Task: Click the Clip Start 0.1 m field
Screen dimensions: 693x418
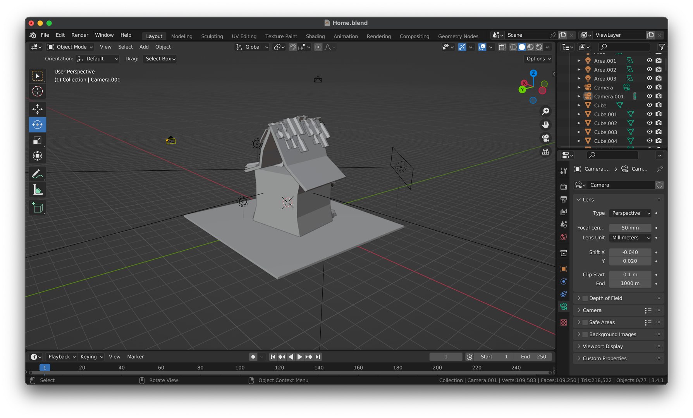Action: click(x=630, y=275)
